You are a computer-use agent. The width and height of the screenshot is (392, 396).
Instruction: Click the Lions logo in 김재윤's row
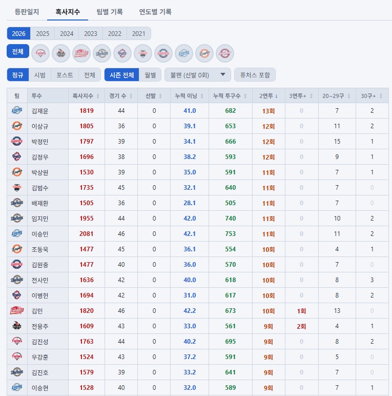coord(17,110)
